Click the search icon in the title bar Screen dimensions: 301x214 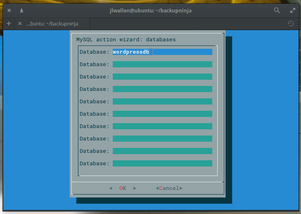[277, 10]
